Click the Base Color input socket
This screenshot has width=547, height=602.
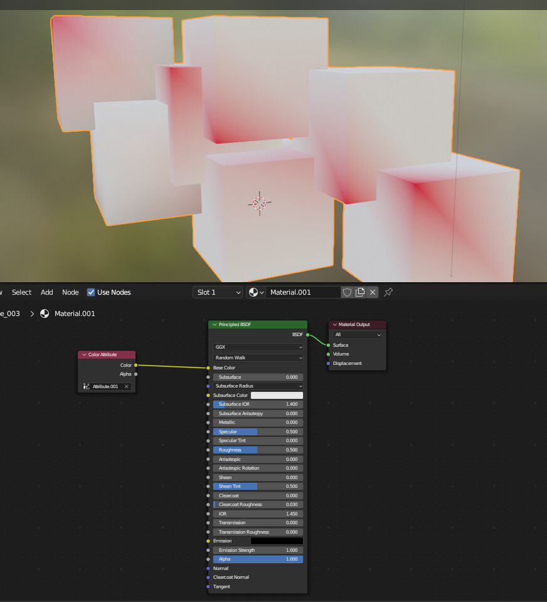pyautogui.click(x=208, y=367)
